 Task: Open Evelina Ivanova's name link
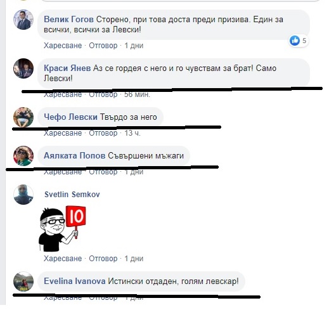coord(75,281)
